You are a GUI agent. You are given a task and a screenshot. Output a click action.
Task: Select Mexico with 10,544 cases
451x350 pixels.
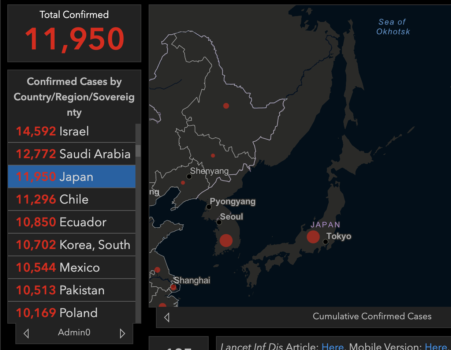(x=72, y=267)
